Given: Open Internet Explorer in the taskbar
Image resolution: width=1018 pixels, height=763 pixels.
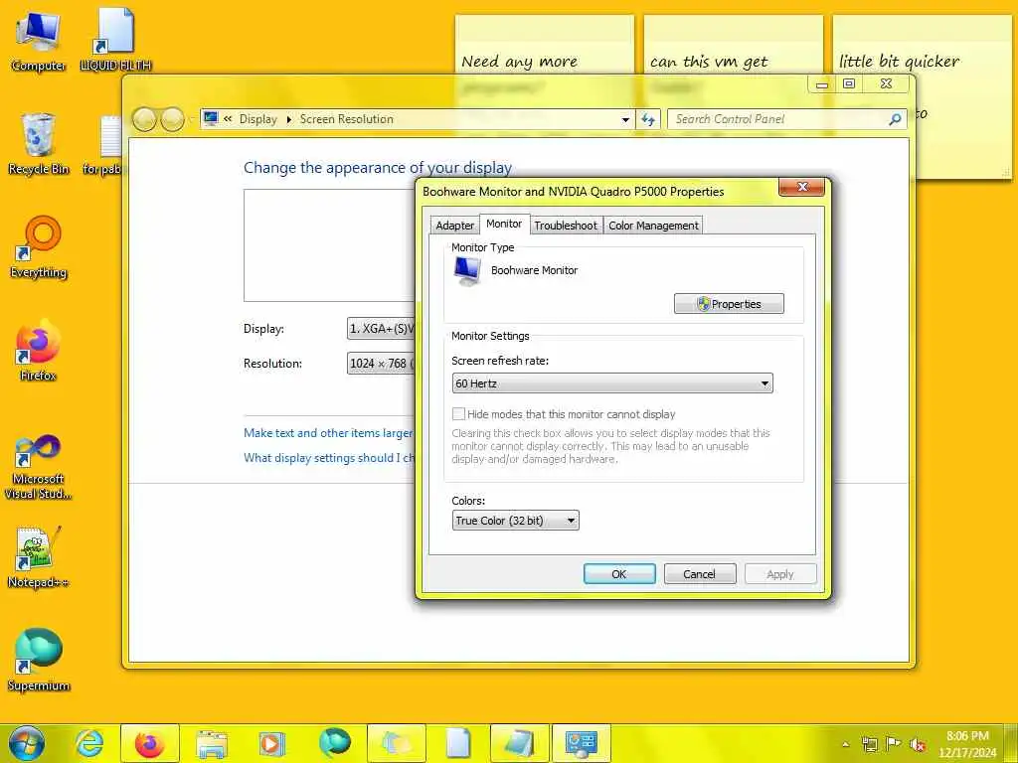Looking at the screenshot, I should (88, 743).
